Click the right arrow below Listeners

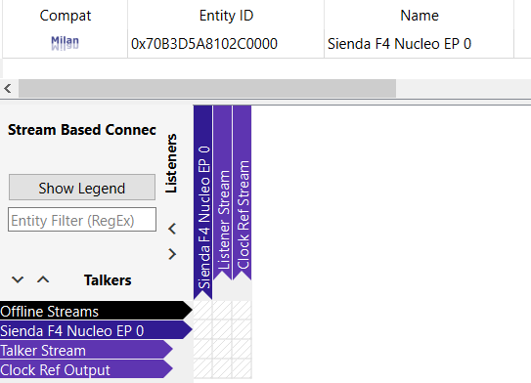172,254
